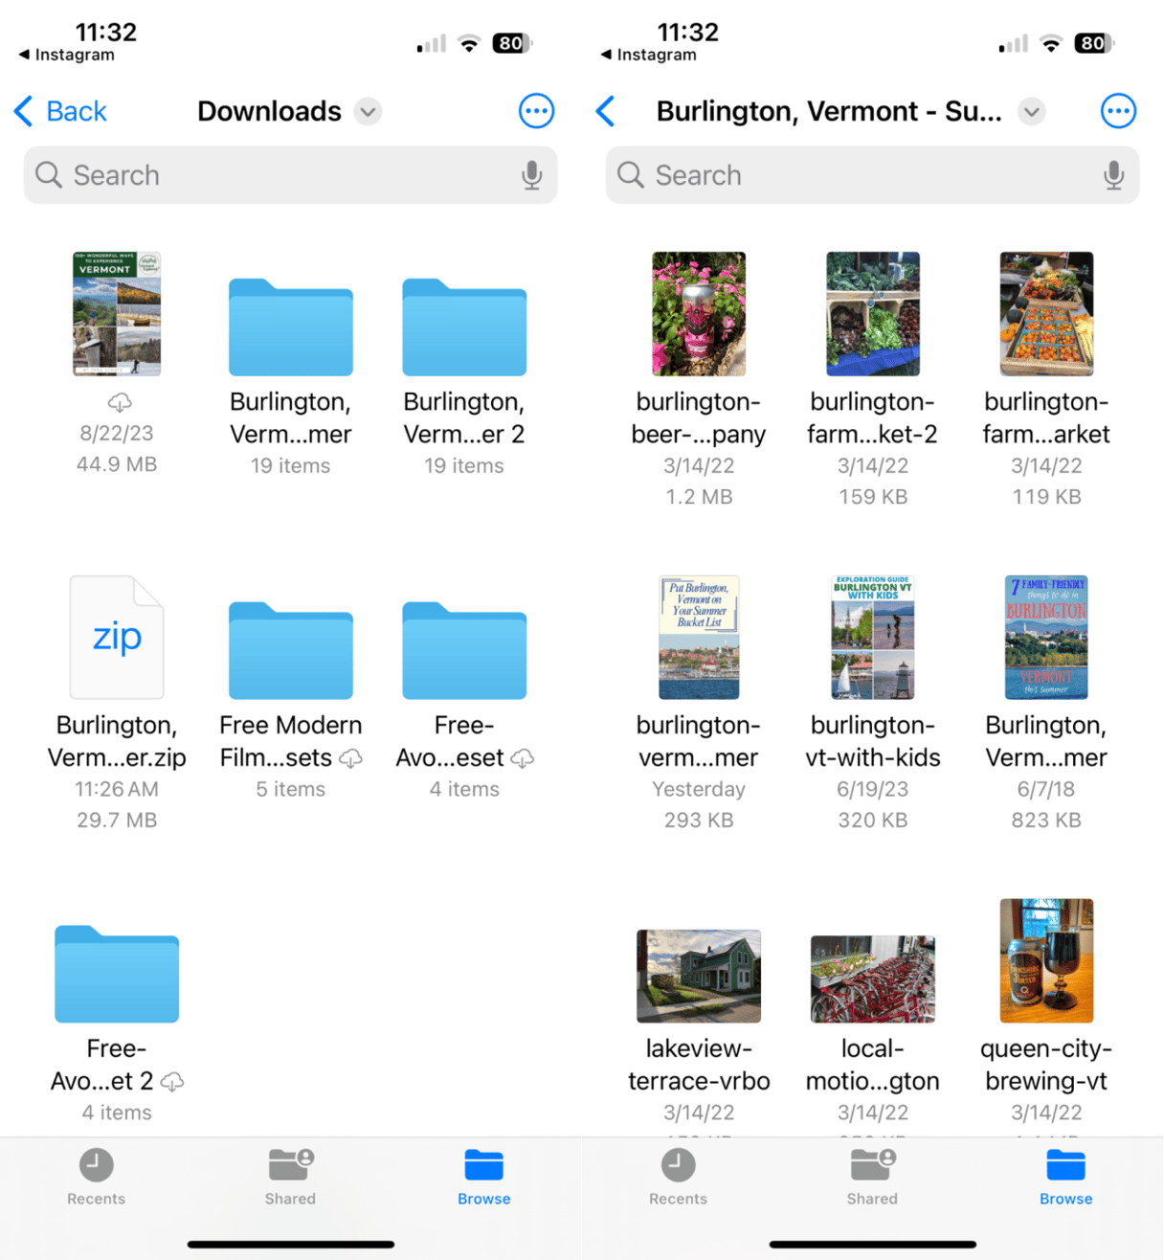Tap microphone icon in Downloads search bar
Image resolution: width=1164 pixels, height=1260 pixels.
pyautogui.click(x=531, y=175)
